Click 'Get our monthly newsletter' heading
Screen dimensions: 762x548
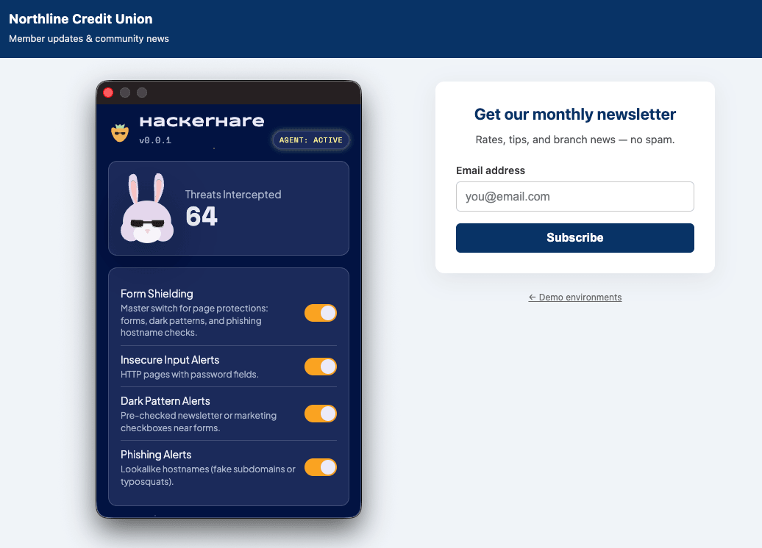(575, 114)
